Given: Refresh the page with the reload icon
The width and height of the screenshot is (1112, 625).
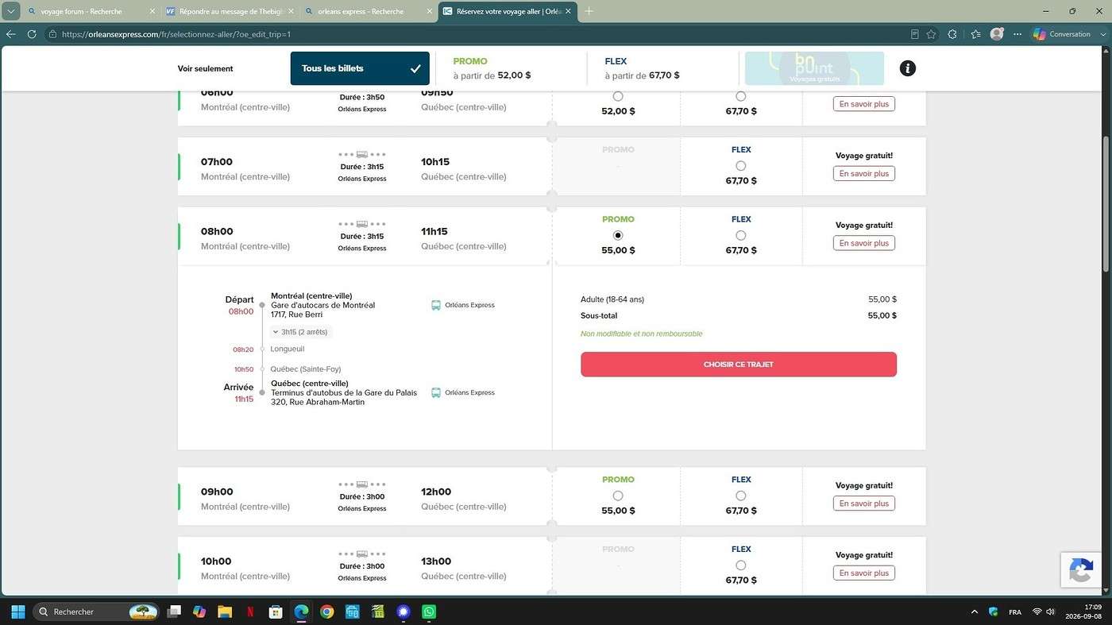Looking at the screenshot, I should [x=32, y=34].
